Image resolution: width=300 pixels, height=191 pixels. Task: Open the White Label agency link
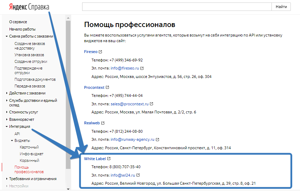pos(95,159)
